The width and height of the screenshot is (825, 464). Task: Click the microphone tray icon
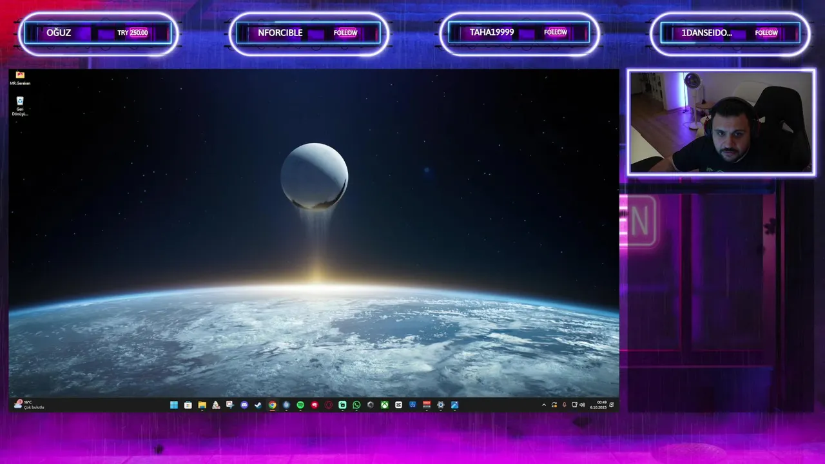(x=565, y=405)
